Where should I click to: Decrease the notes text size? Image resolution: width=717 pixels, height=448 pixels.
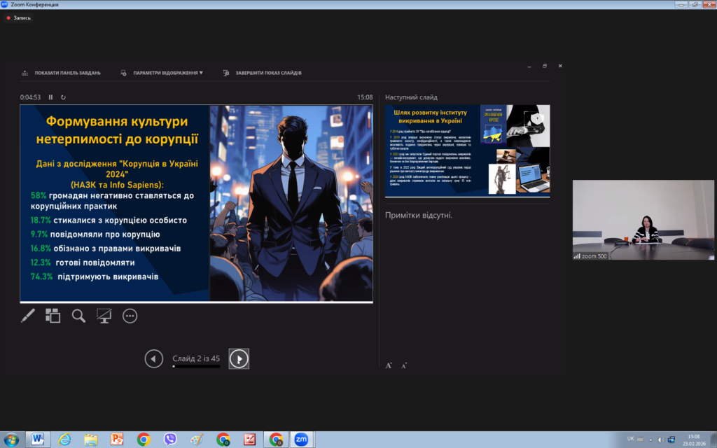pos(404,365)
